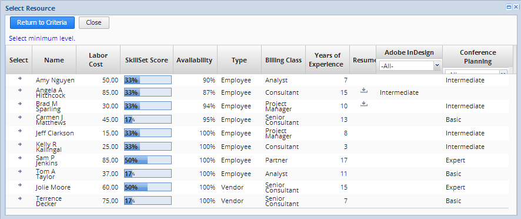Click labor cost 37.00 for Tom Taylor
Viewport: 521px width, 219px height.
tap(110, 174)
